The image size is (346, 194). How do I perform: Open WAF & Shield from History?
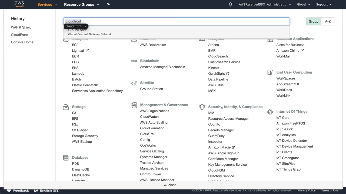pos(21,27)
